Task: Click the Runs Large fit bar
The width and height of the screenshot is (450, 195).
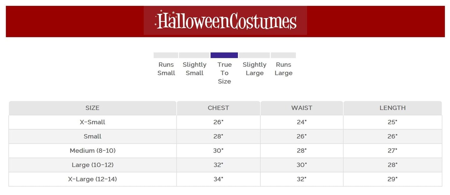Action: click(x=283, y=55)
